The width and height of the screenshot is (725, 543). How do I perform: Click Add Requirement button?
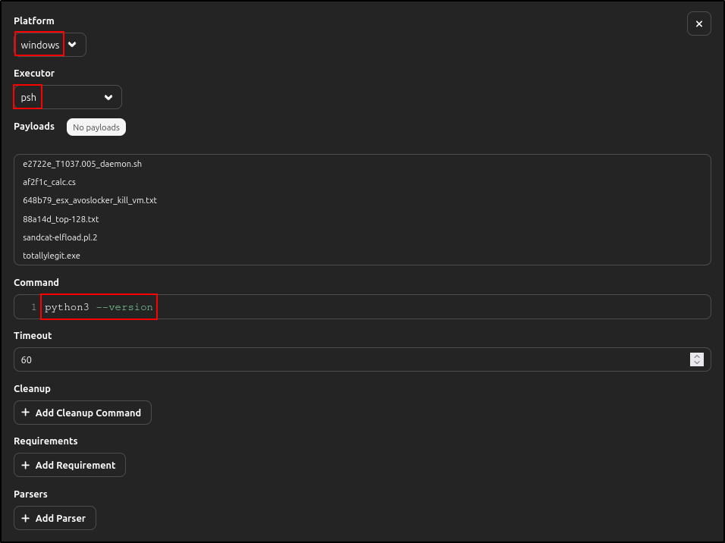tap(70, 465)
